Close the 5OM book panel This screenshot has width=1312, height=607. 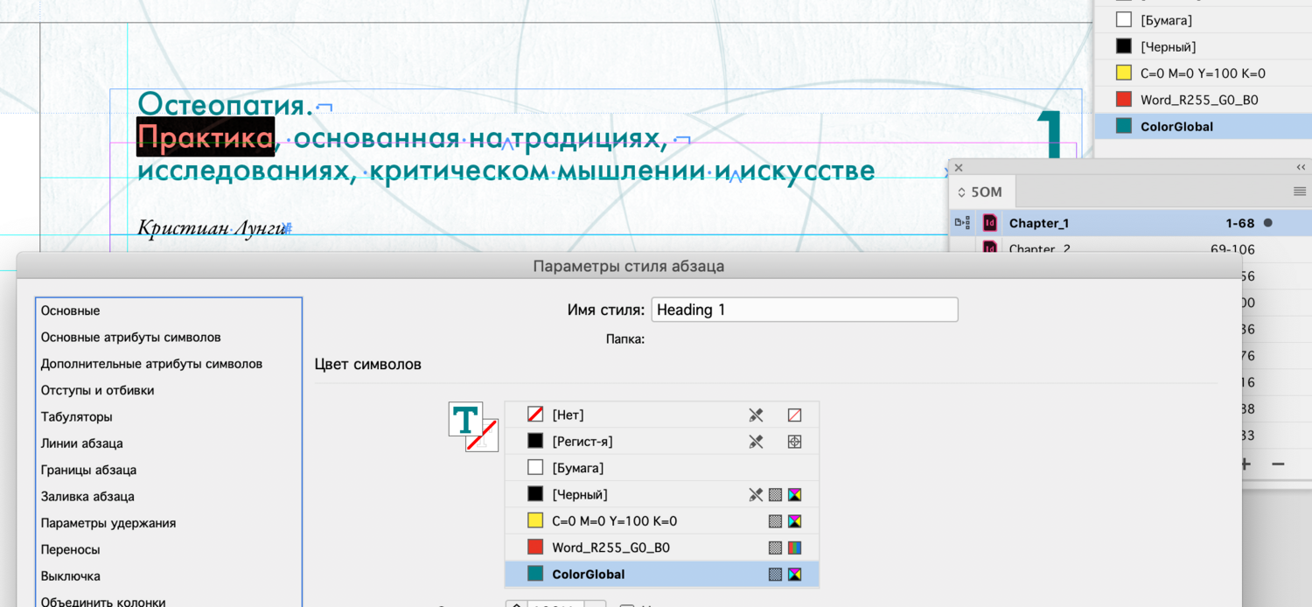point(959,167)
